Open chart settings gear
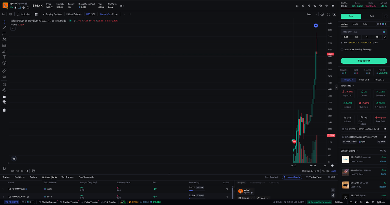The image size is (390, 205). tap(322, 14)
